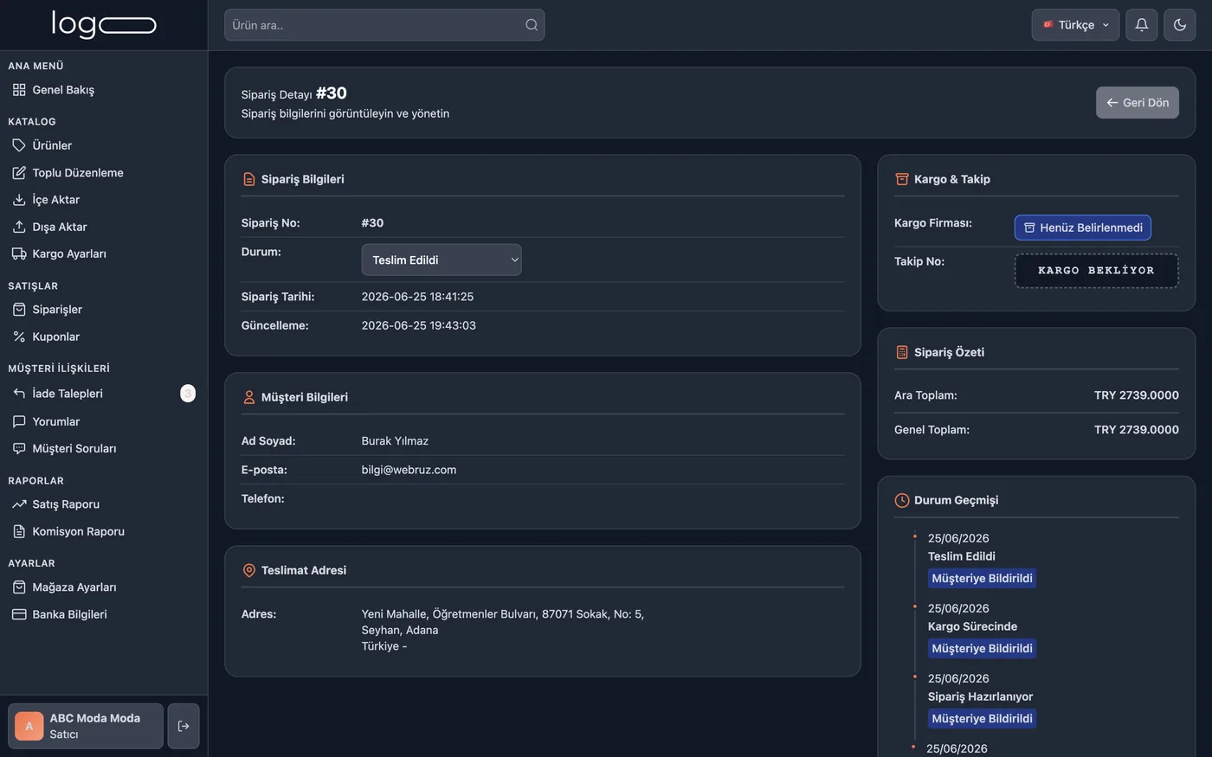
Task: Click the İçe Aktar download icon
Action: [x=19, y=200]
